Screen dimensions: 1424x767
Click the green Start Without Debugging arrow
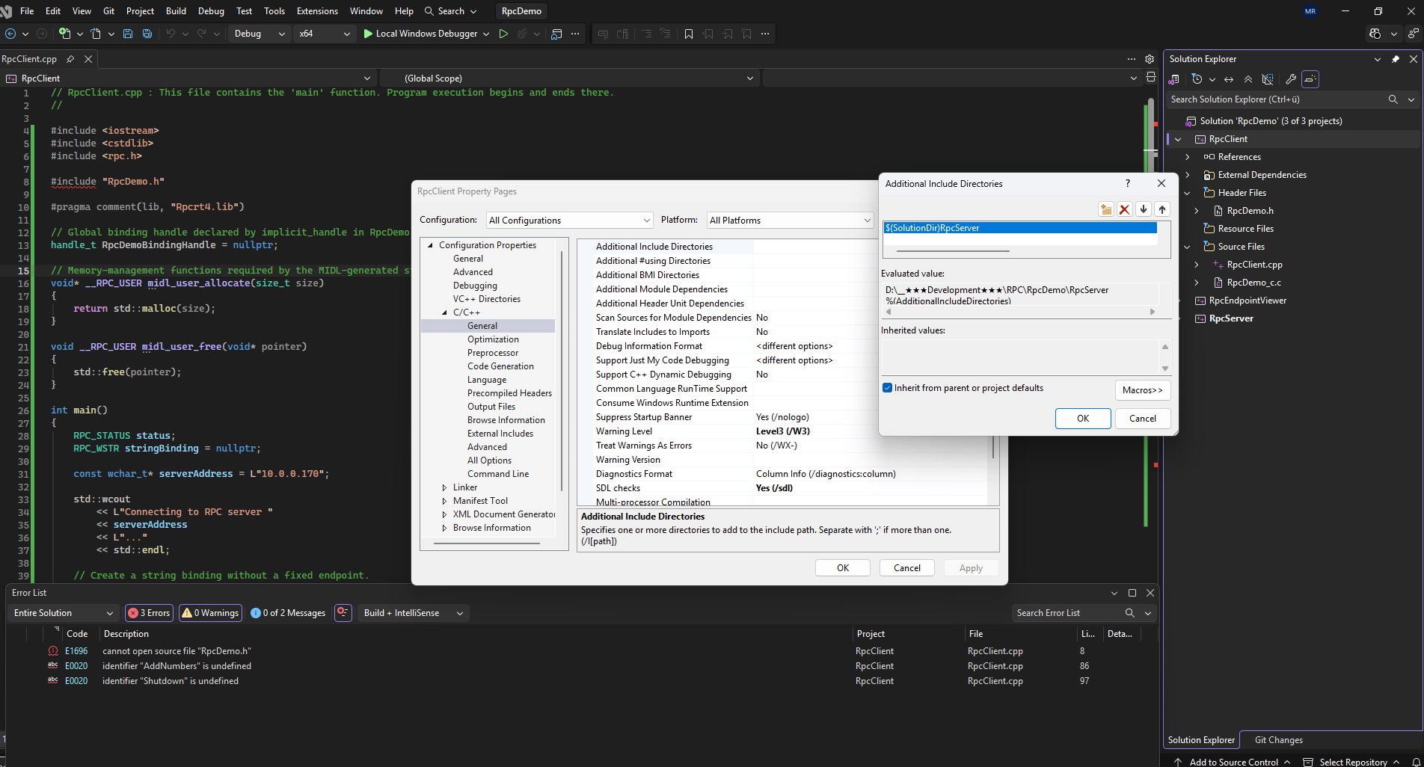pos(503,34)
